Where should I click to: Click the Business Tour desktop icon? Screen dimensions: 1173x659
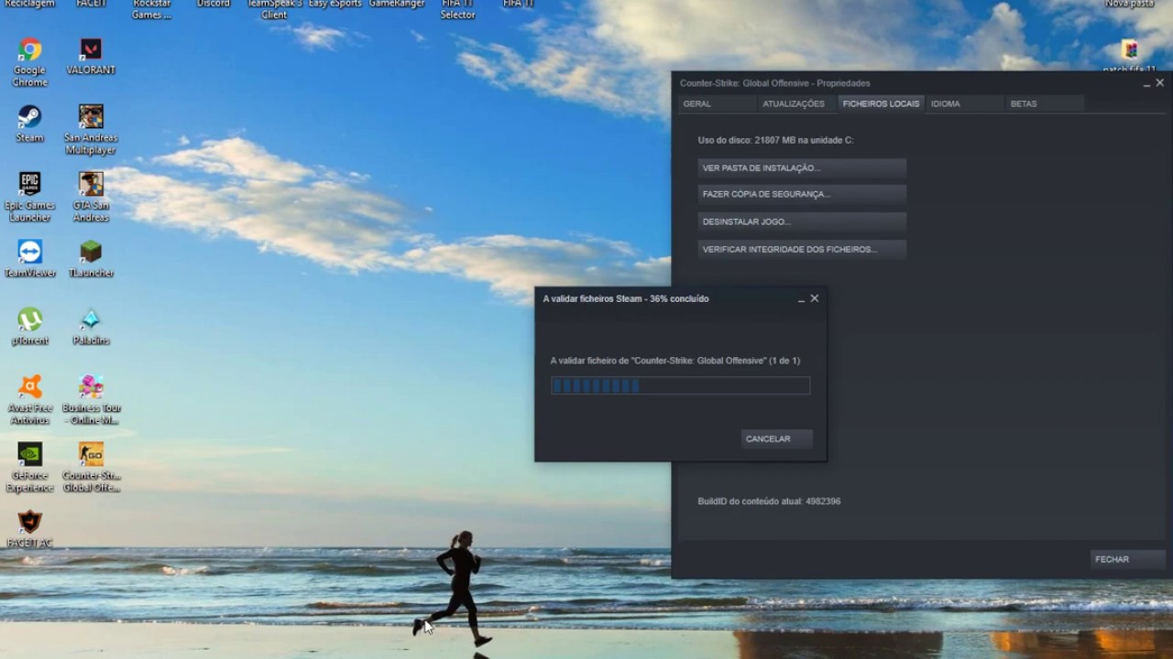coord(91,400)
